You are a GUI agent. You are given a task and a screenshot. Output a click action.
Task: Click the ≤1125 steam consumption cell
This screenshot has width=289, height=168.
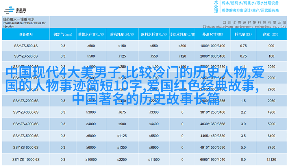122,136
